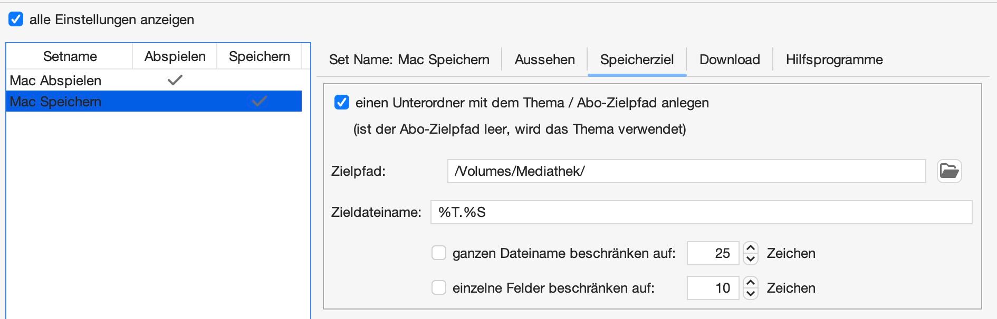Switch to the Aussehen tab

pos(544,59)
